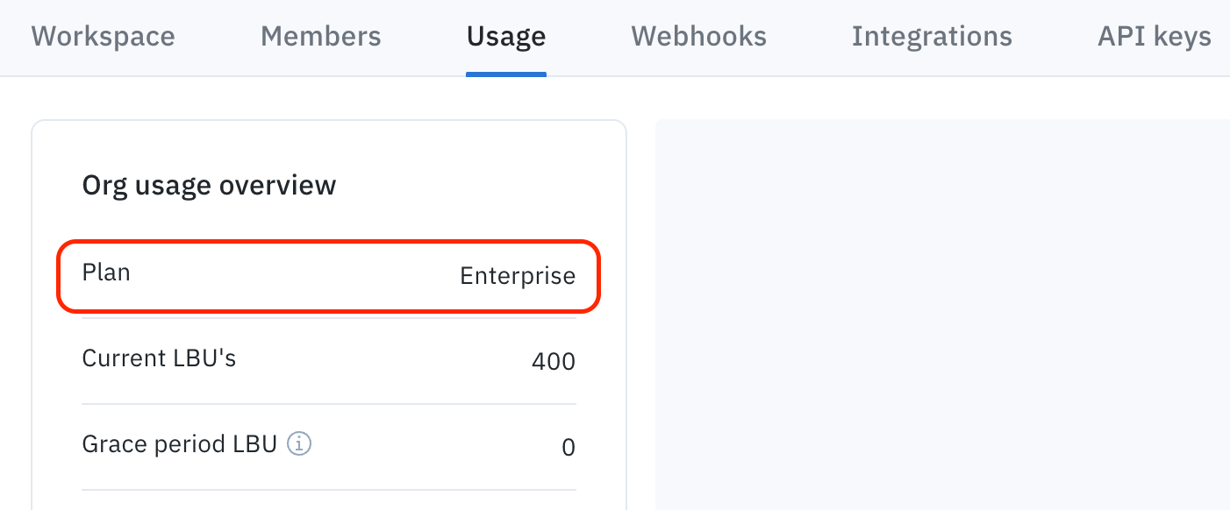
Task: Switch to the Members tab
Action: (x=321, y=37)
